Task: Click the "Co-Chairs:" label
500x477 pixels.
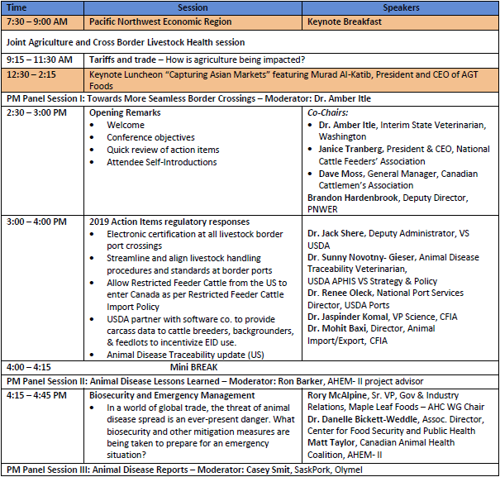Action: click(x=329, y=112)
